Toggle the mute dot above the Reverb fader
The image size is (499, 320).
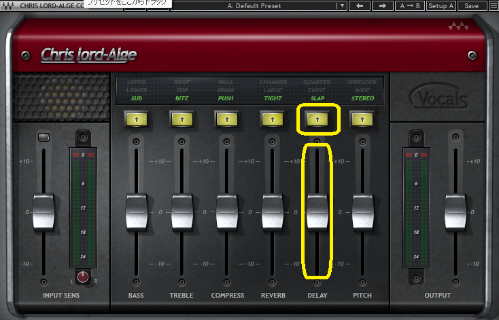pyautogui.click(x=273, y=142)
